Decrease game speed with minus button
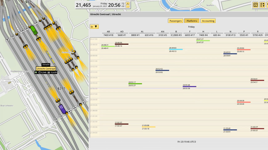268x150 pixels. [x=128, y=7]
